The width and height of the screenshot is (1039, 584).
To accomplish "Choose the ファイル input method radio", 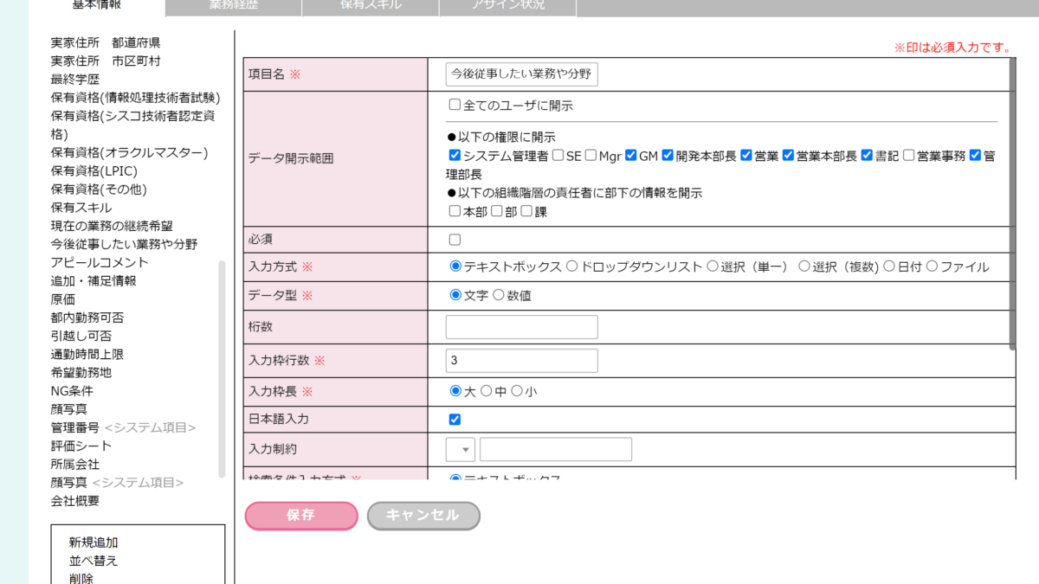I will tap(932, 266).
